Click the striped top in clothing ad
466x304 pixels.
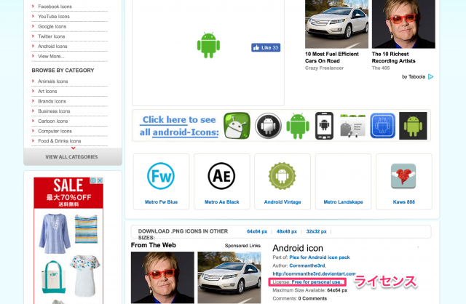86,229
